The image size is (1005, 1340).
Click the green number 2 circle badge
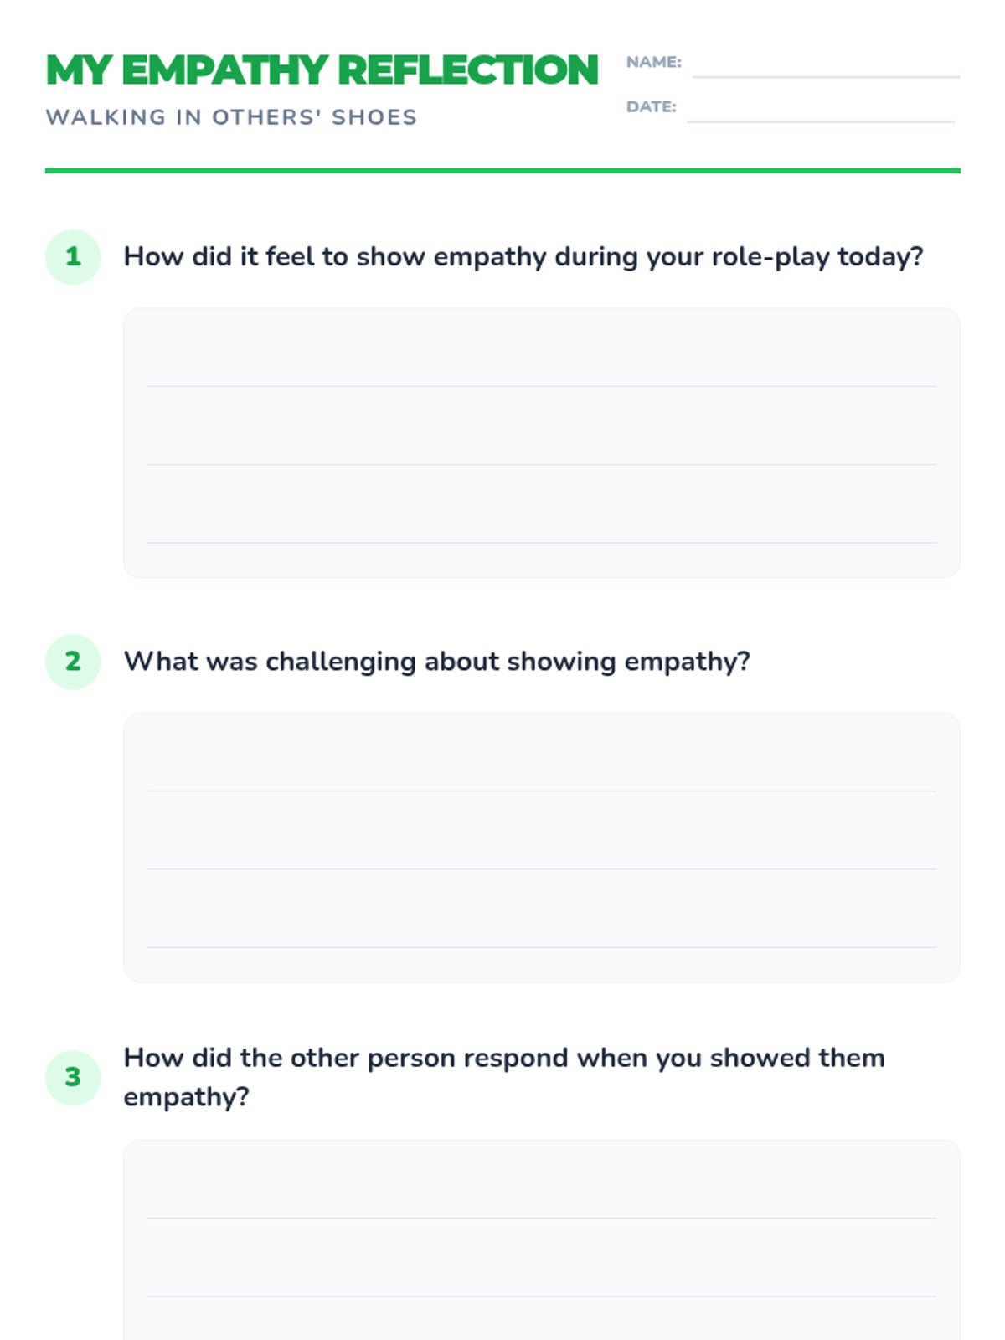pyautogui.click(x=73, y=662)
